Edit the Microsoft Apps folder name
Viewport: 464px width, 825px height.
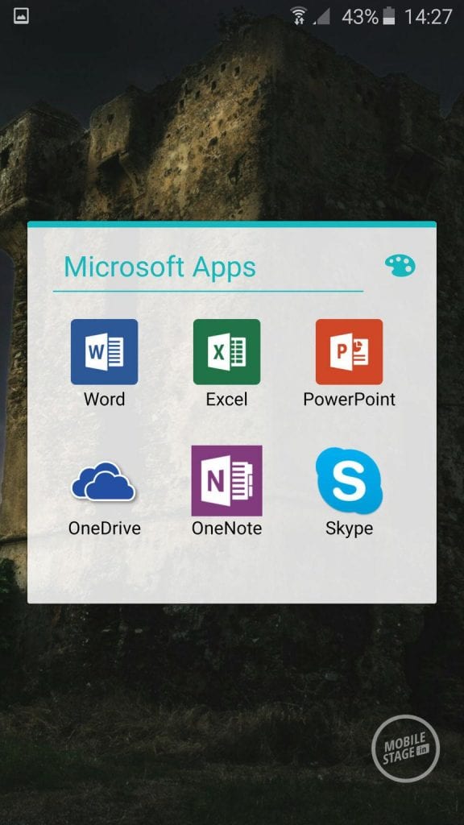pyautogui.click(x=160, y=267)
